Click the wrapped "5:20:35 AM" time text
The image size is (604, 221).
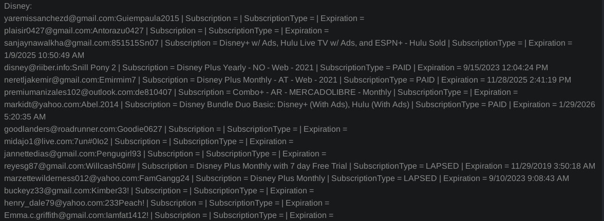[x=26, y=117]
